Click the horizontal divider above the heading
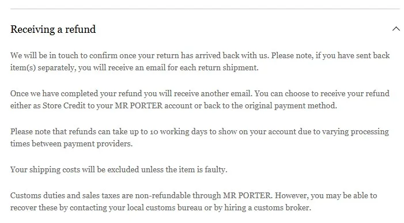404x223 pixels. (x=205, y=9)
